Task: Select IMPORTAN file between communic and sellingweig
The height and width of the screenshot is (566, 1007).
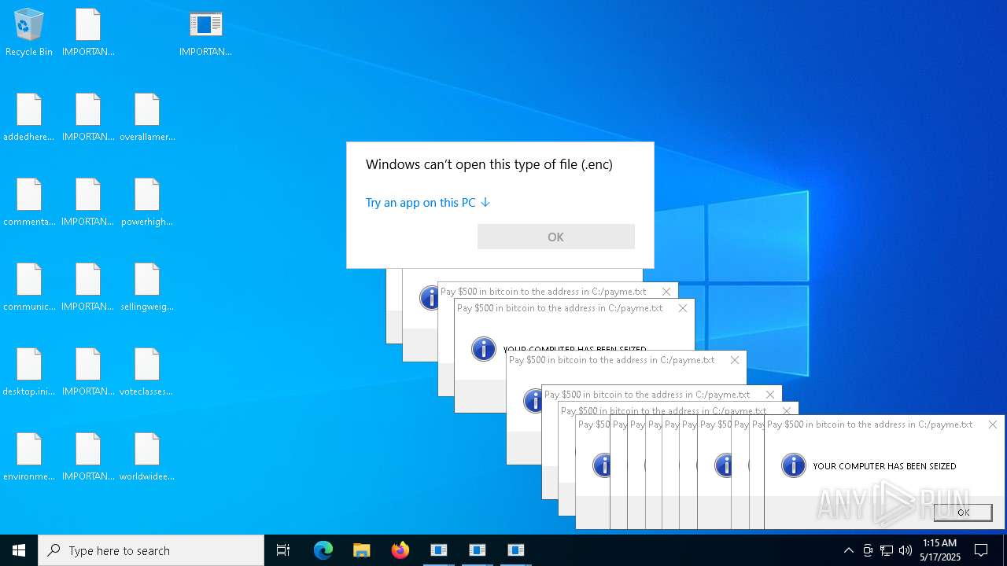Action: point(88,288)
